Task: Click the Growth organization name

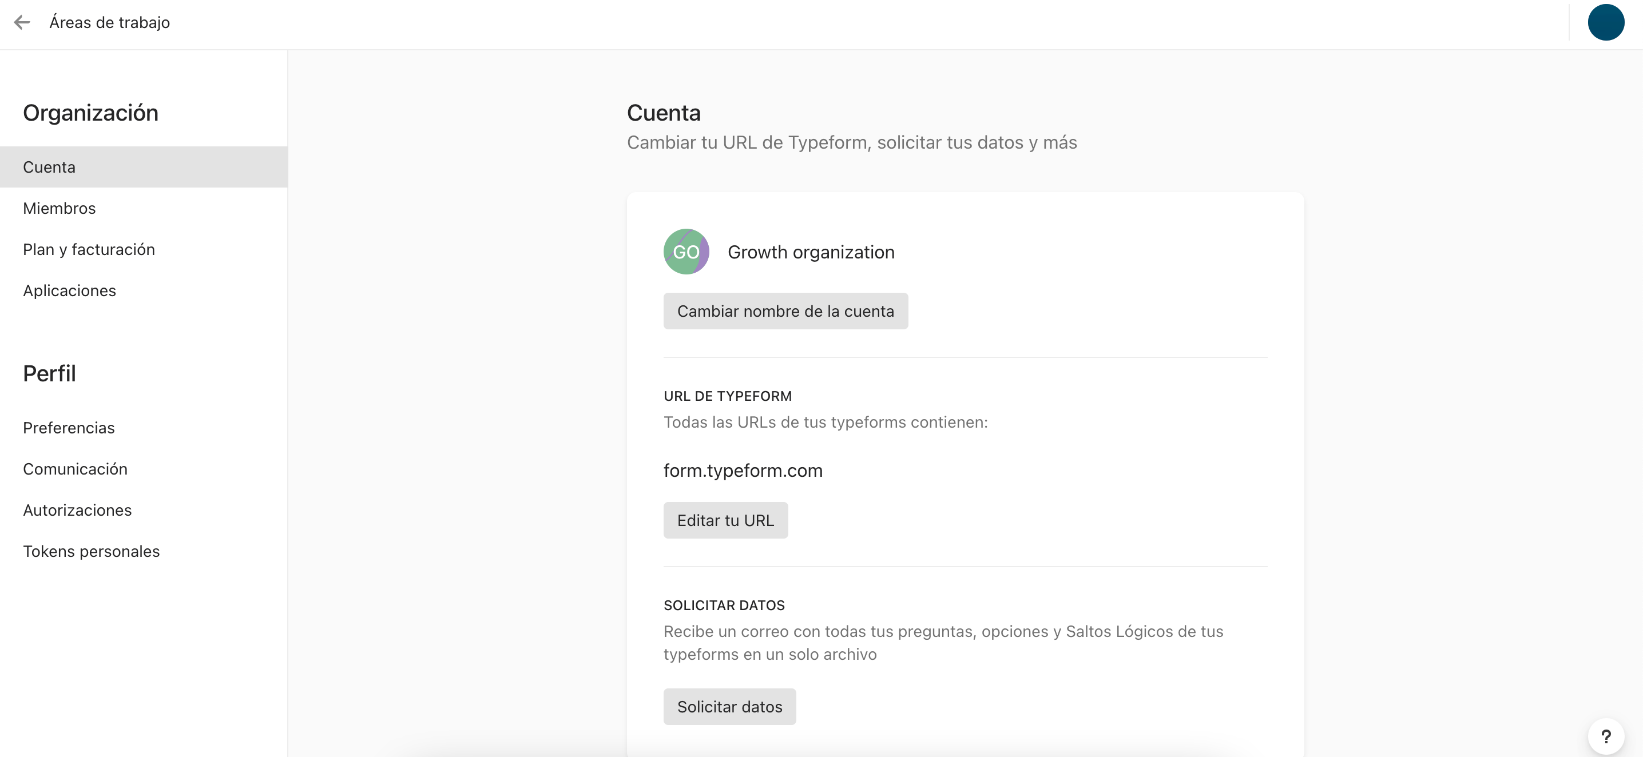Action: click(811, 252)
